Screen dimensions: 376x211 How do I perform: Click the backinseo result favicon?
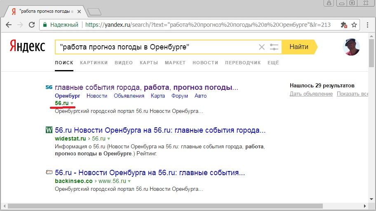point(49,172)
